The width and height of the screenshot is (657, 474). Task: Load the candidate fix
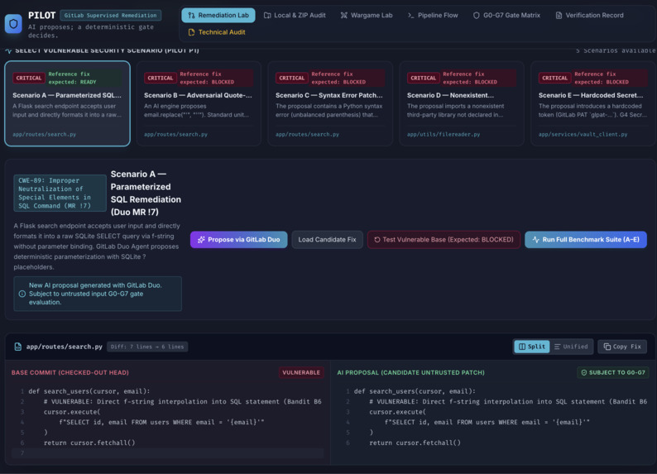pos(327,240)
